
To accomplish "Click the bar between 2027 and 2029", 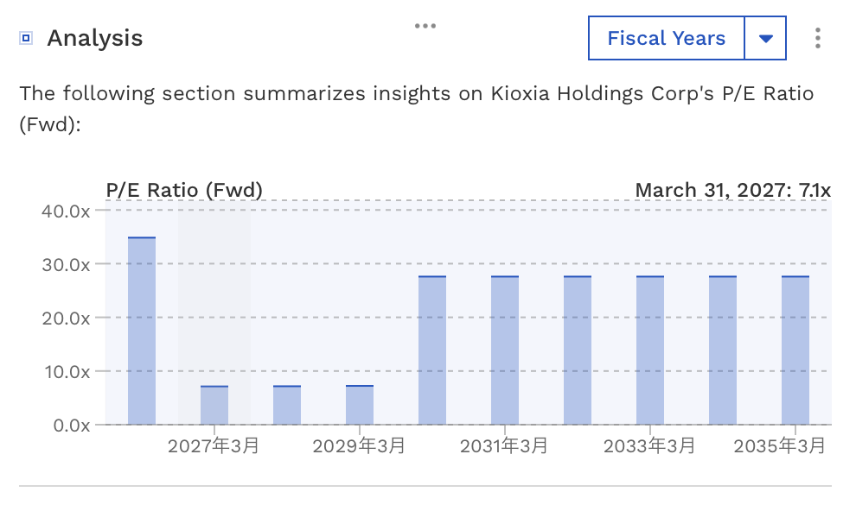I will point(287,405).
